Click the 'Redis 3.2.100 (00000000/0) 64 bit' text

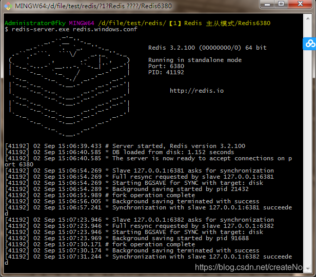[x=207, y=48]
